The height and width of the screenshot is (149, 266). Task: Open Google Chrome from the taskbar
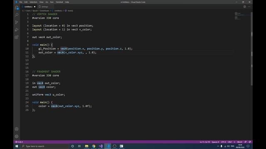point(94,146)
